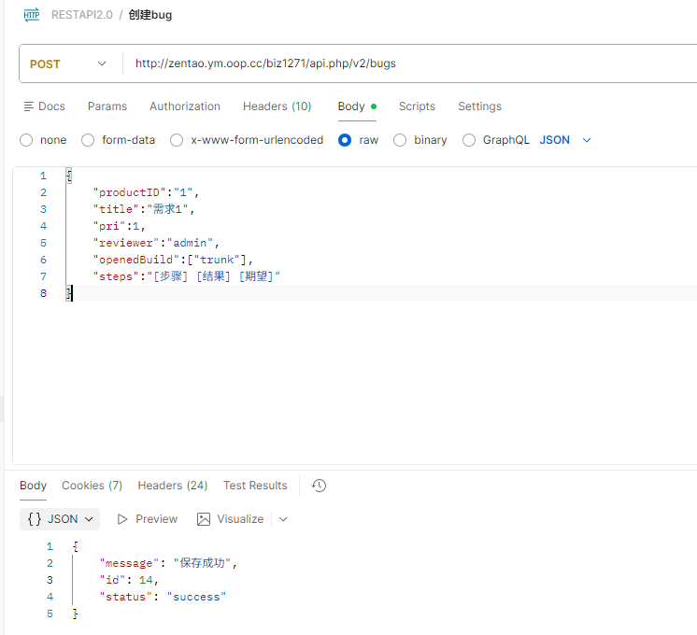This screenshot has width=697, height=635.
Task: Open the Docs section icon
Action: pyautogui.click(x=28, y=106)
